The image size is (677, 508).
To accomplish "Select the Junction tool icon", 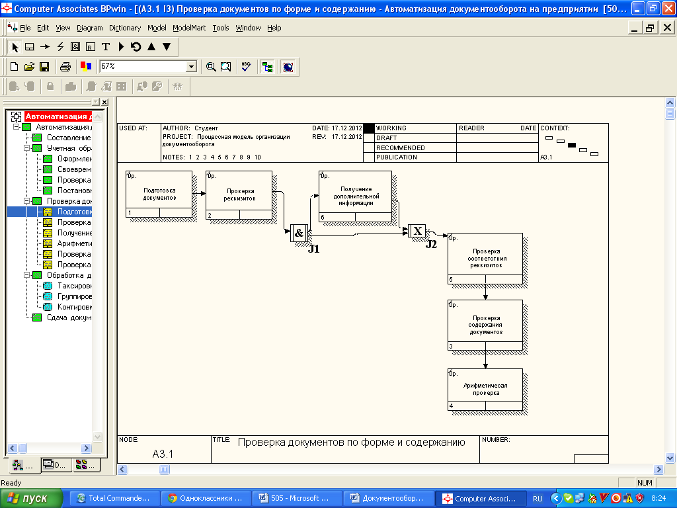I will pyautogui.click(x=75, y=47).
